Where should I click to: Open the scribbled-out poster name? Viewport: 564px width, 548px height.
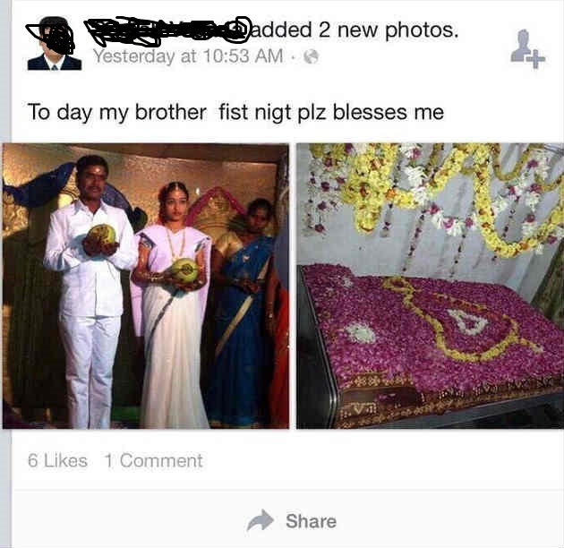[x=167, y=31]
